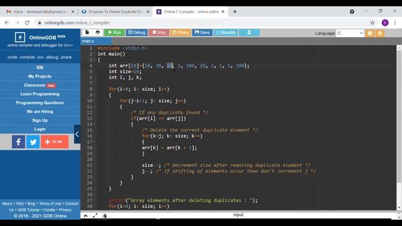Open the FAQ footer link
Viewport: 402px width, 226px height.
click(x=19, y=203)
